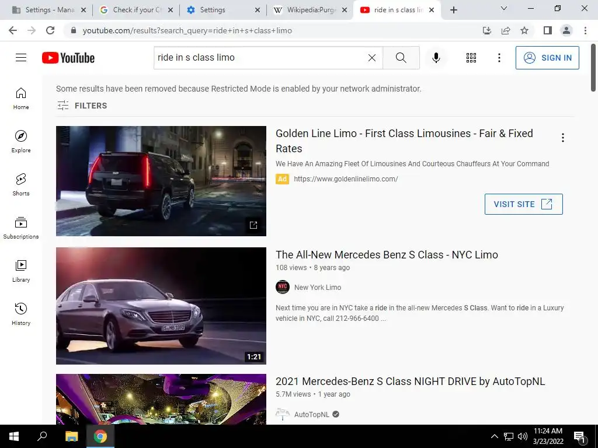Open Golden Line Limo ad title link
Viewport: 598px width, 448px height.
[x=404, y=141]
